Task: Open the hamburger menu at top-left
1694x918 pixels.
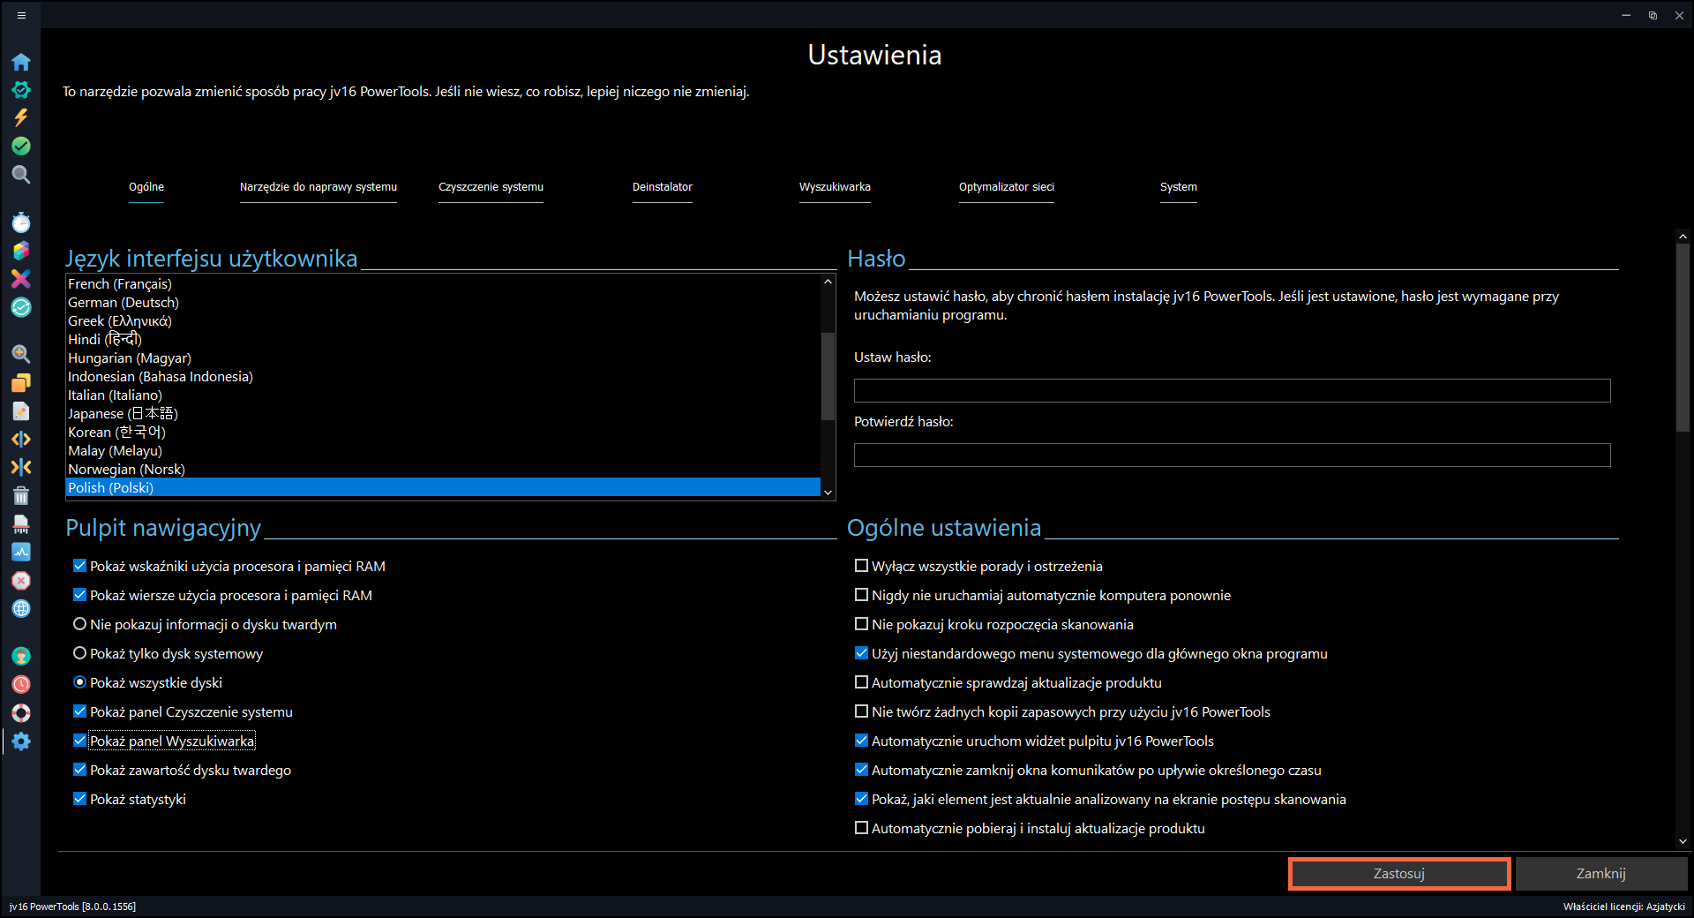Action: point(21,15)
